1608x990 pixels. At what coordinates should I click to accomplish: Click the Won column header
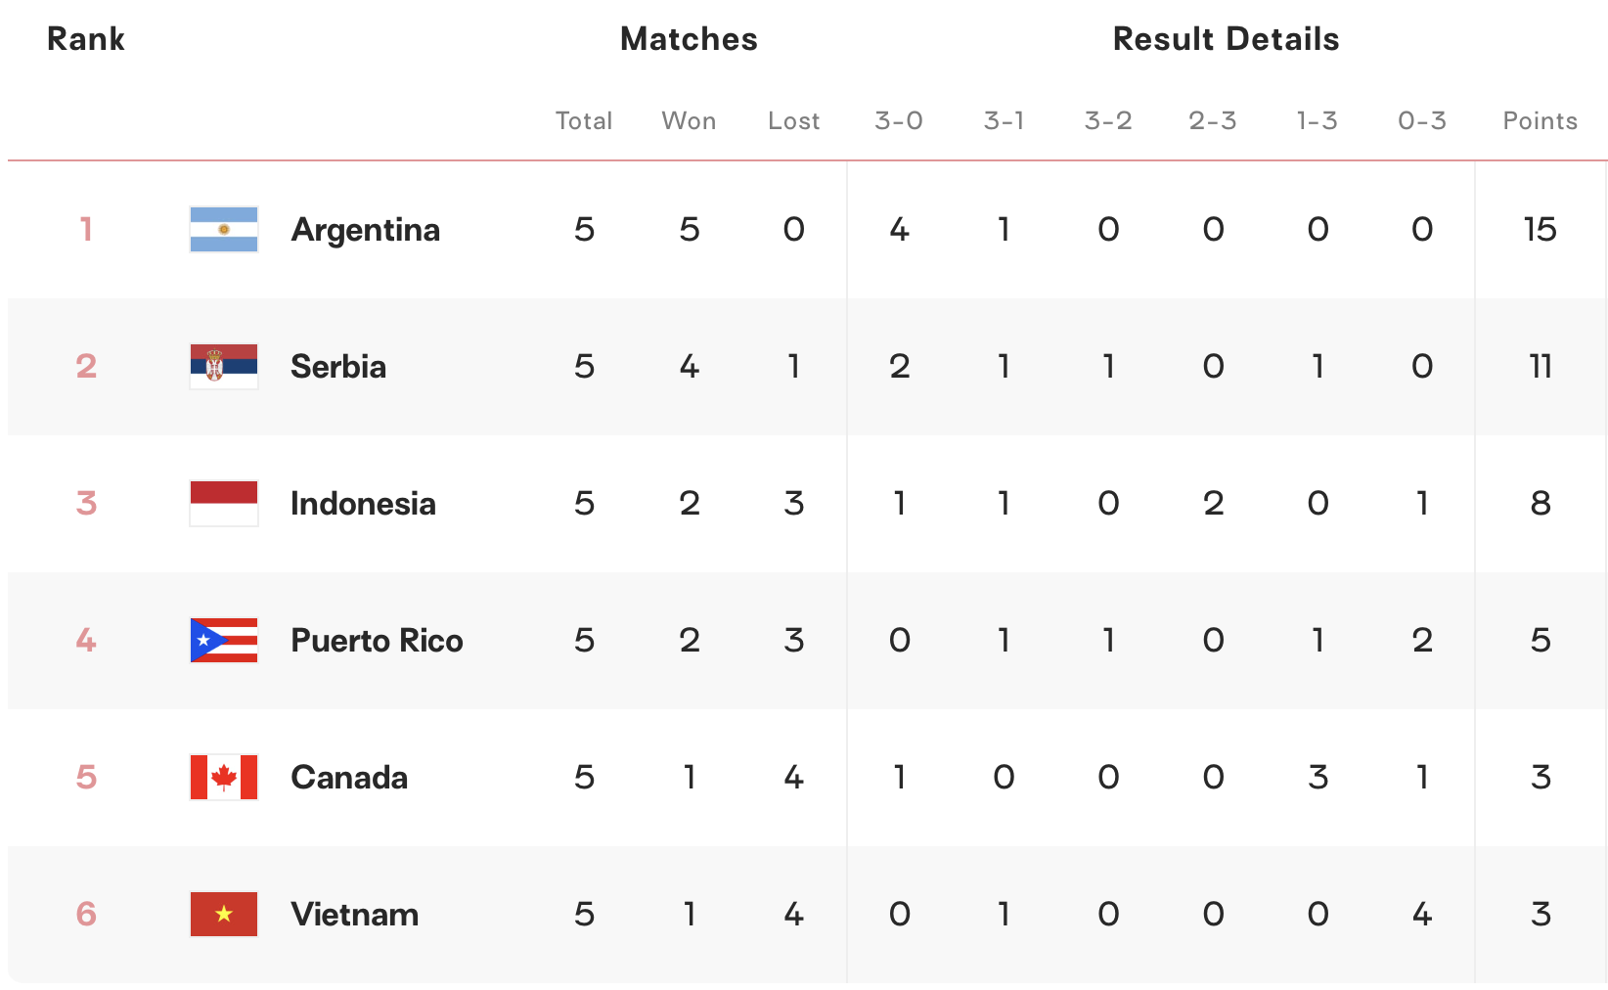pos(689,121)
